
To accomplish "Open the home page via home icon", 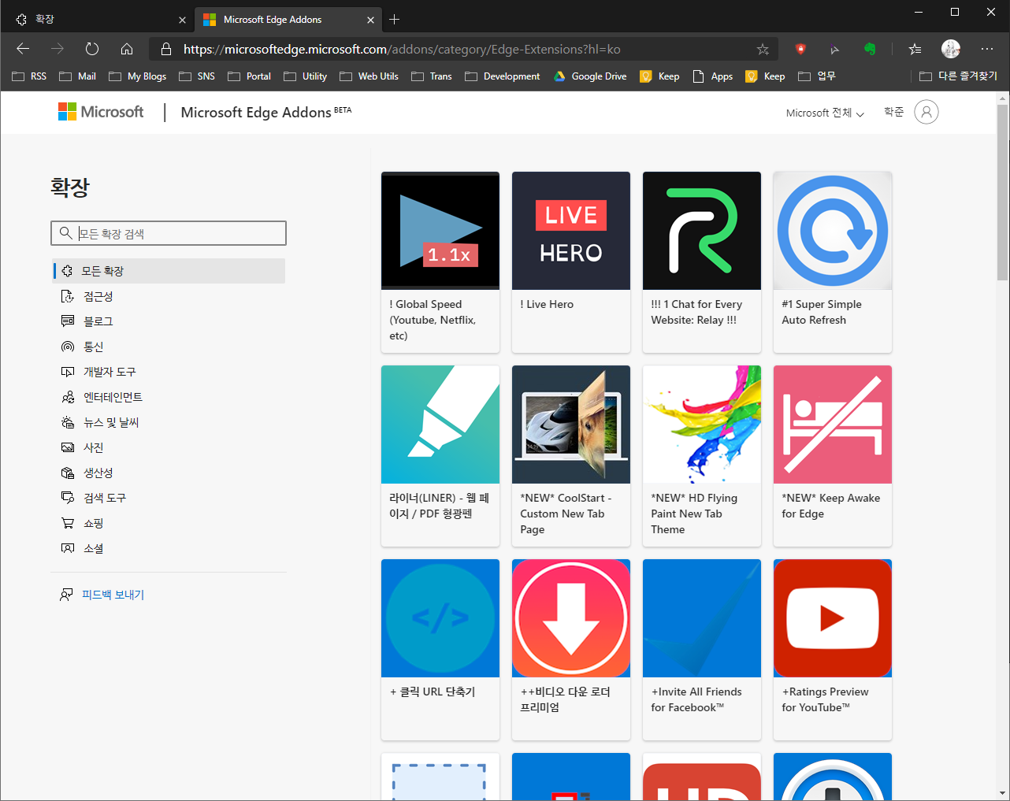I will [127, 49].
